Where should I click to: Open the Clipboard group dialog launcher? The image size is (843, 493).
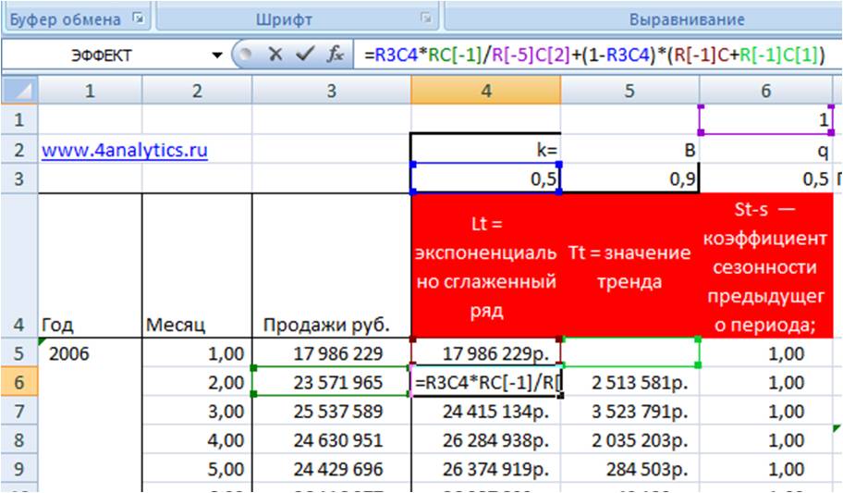pos(140,18)
